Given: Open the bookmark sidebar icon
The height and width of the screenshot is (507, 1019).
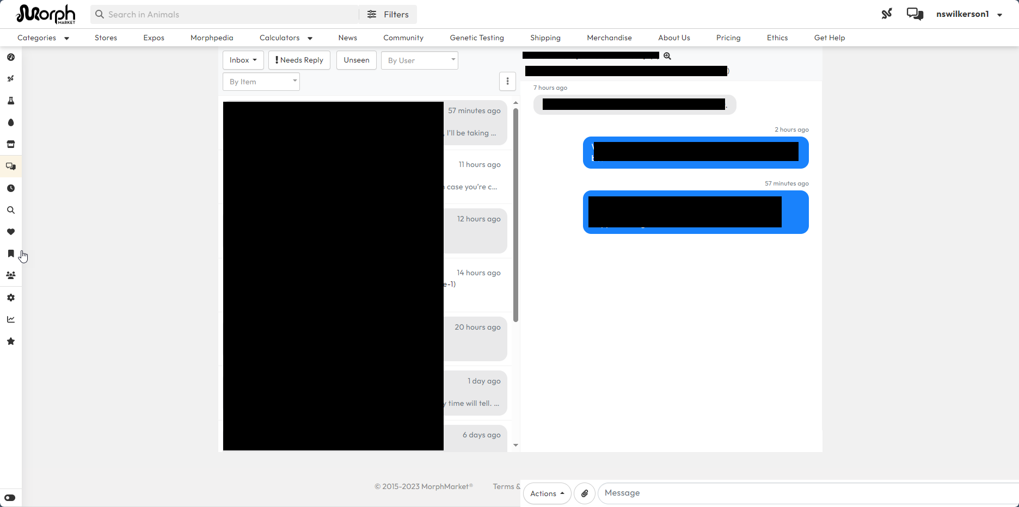Looking at the screenshot, I should tap(11, 253).
